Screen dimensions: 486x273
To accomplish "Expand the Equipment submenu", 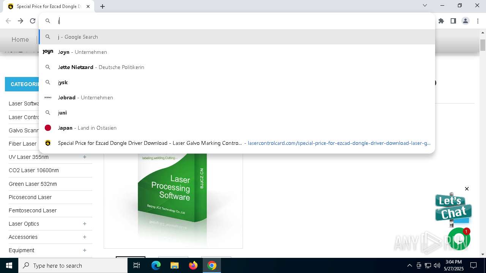I will (85, 250).
